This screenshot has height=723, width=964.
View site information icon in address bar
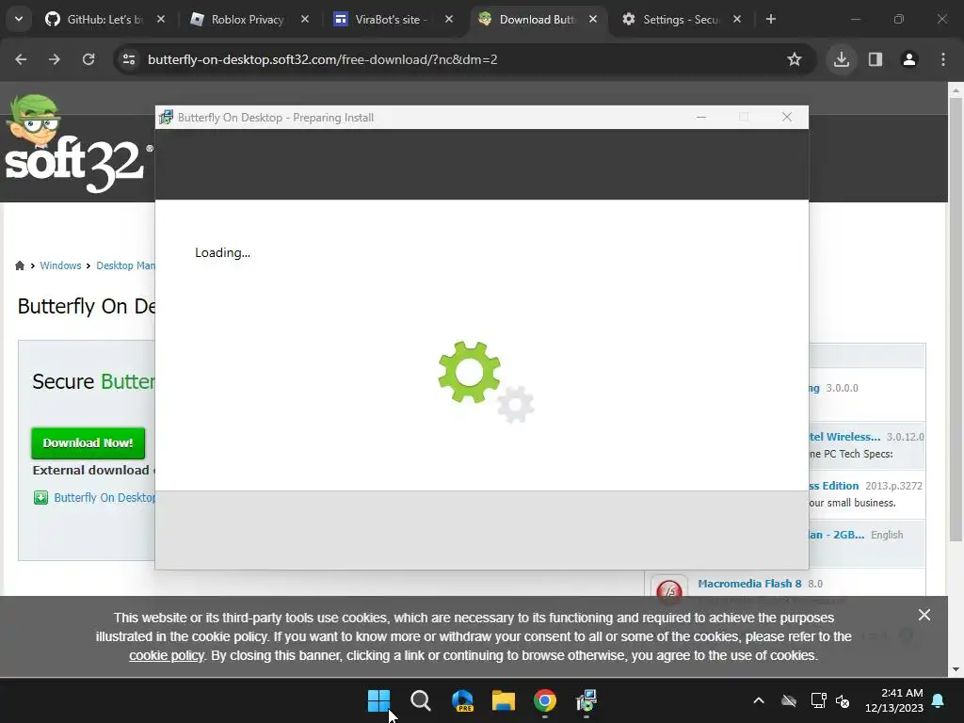129,59
